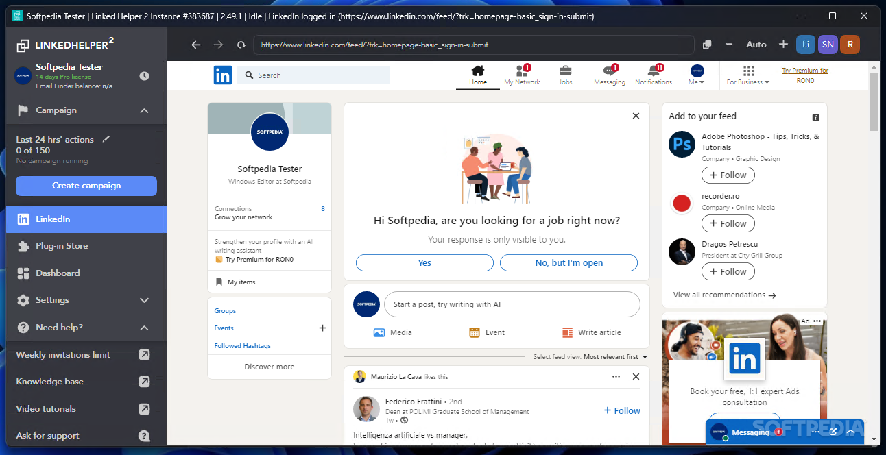The image size is (886, 455).
Task: Create an Event from the post box
Action: coord(487,332)
